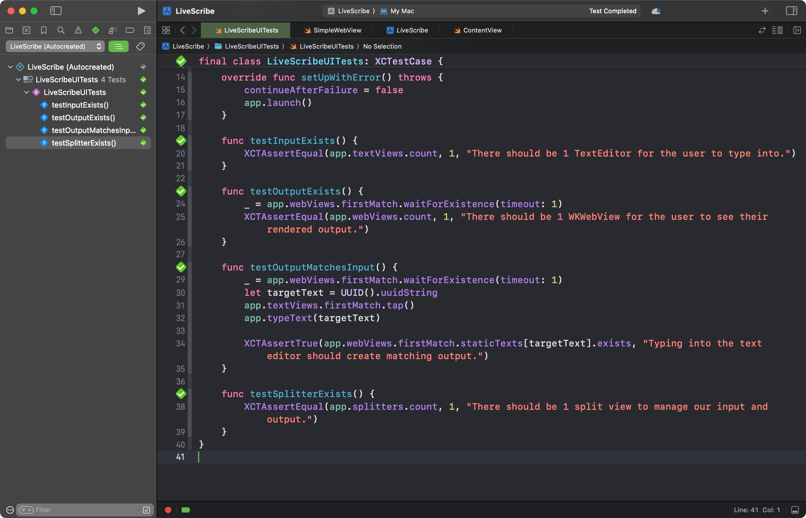Open the related items grid icon
The image size is (806, 518).
(x=166, y=30)
